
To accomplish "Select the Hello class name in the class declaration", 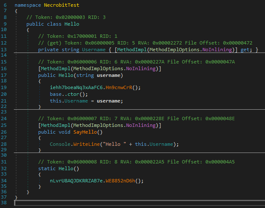I will tap(72, 24).
